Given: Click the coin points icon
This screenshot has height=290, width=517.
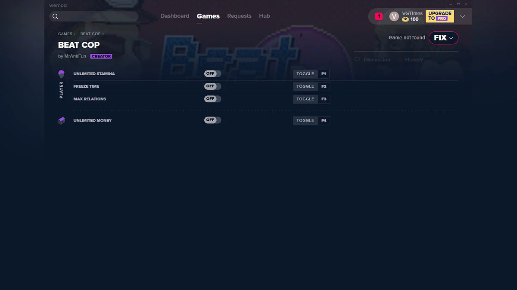Looking at the screenshot, I should [x=405, y=19].
